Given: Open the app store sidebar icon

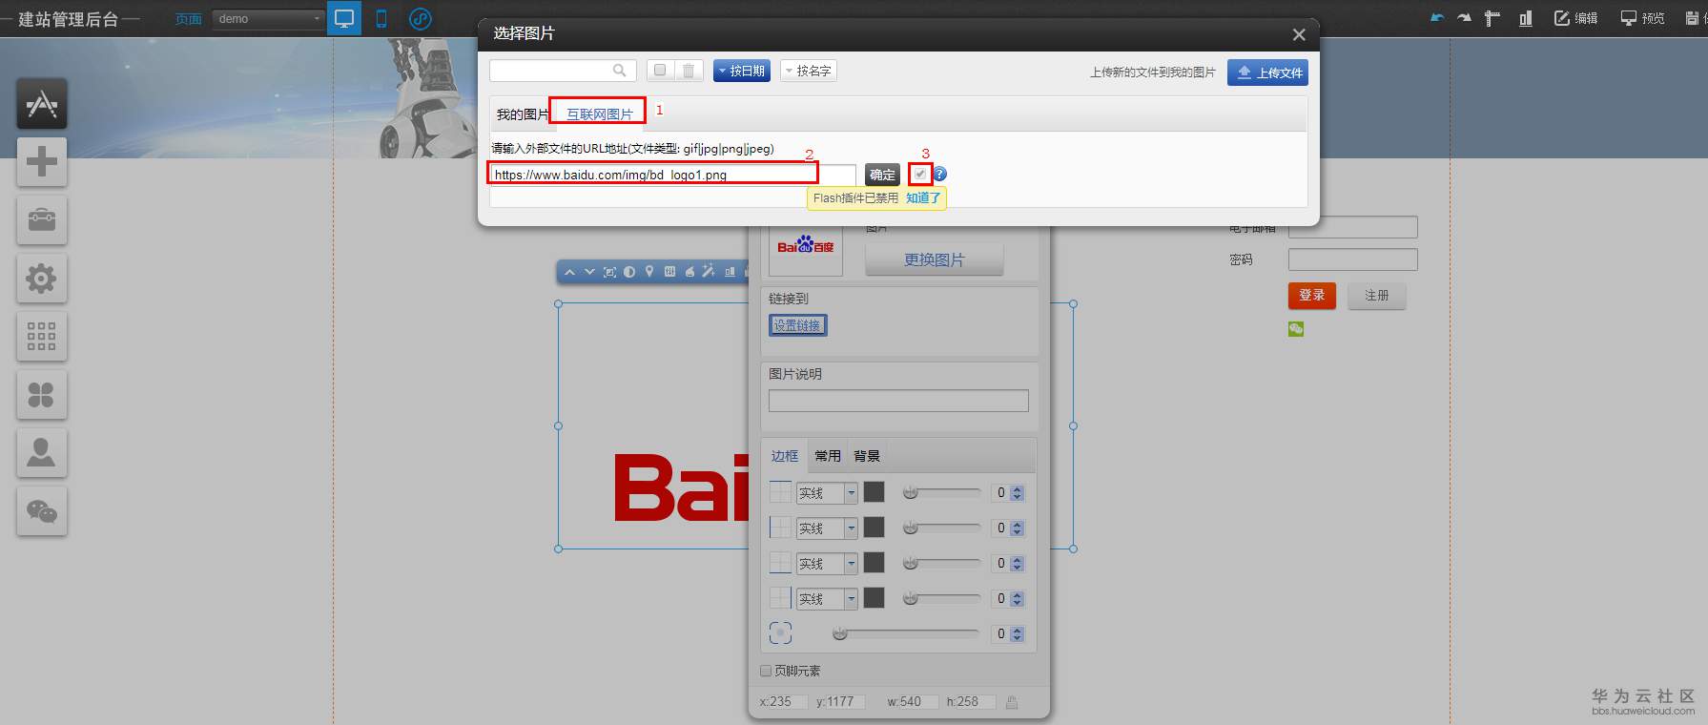Looking at the screenshot, I should click(42, 103).
